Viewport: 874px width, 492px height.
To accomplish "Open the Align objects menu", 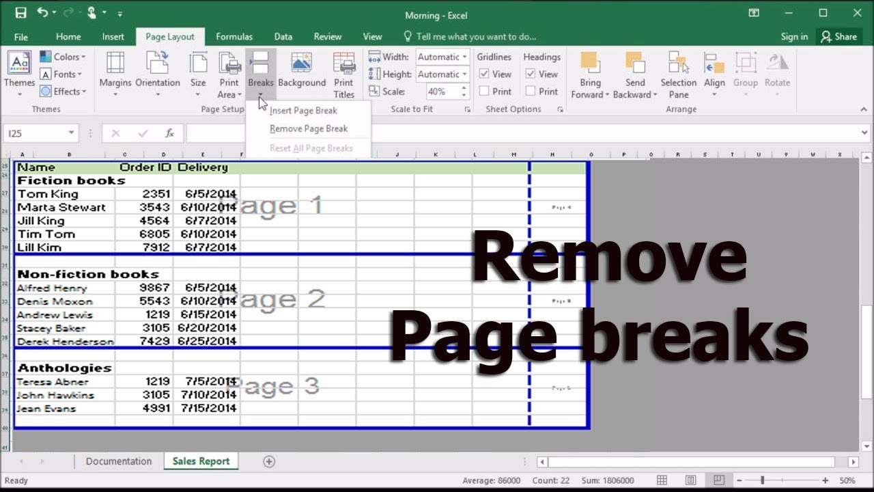I will [714, 73].
